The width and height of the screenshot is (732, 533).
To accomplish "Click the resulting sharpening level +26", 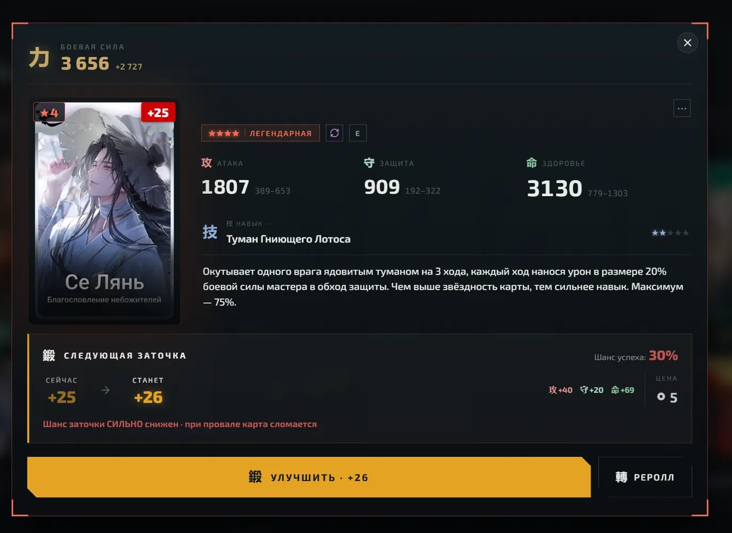I will click(148, 398).
